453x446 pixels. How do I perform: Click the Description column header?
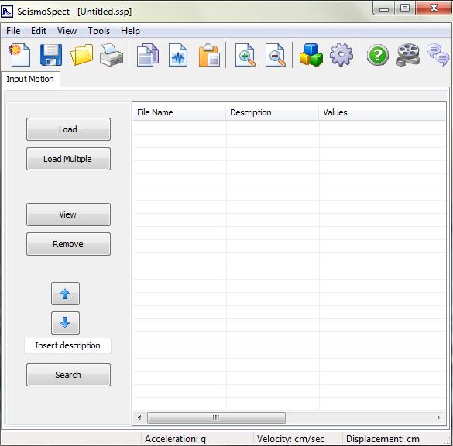coord(272,112)
